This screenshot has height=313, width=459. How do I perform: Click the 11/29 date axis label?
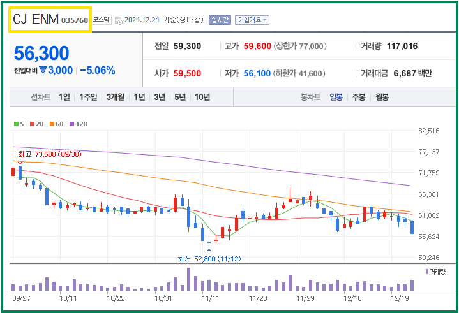pyautogui.click(x=305, y=298)
